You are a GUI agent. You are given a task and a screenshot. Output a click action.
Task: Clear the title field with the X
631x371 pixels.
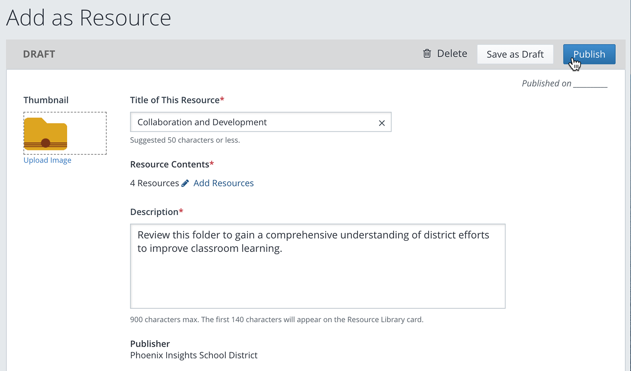382,123
